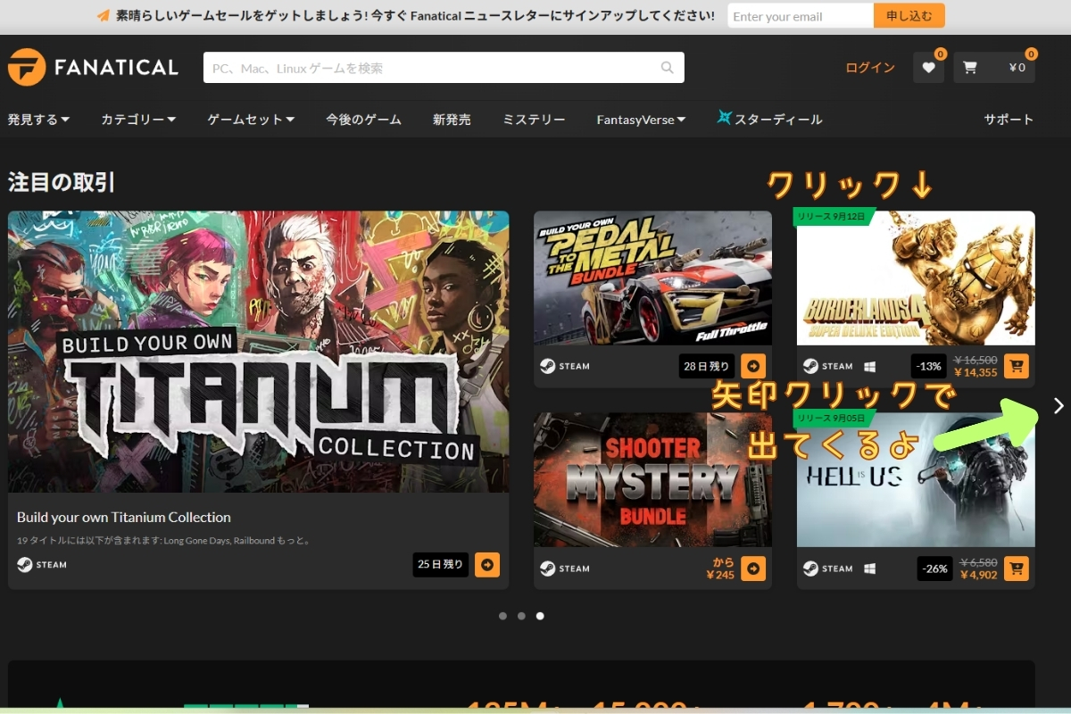Expand the カテゴリー dropdown menu
1071x714 pixels.
click(x=138, y=120)
